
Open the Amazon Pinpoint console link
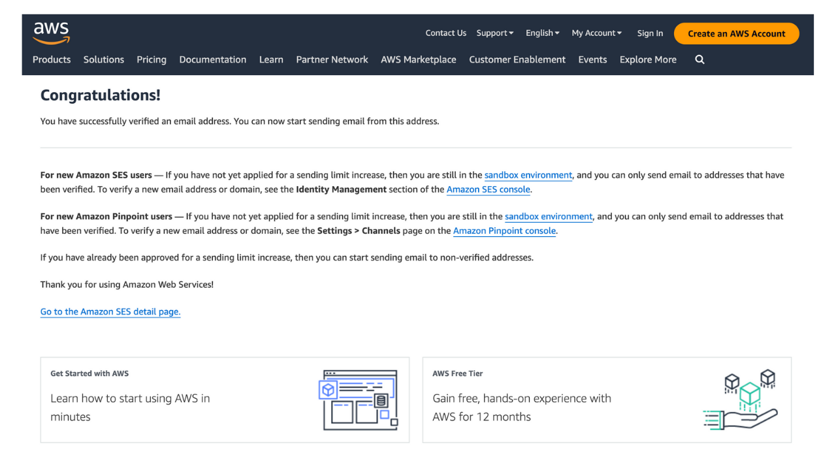coord(504,230)
